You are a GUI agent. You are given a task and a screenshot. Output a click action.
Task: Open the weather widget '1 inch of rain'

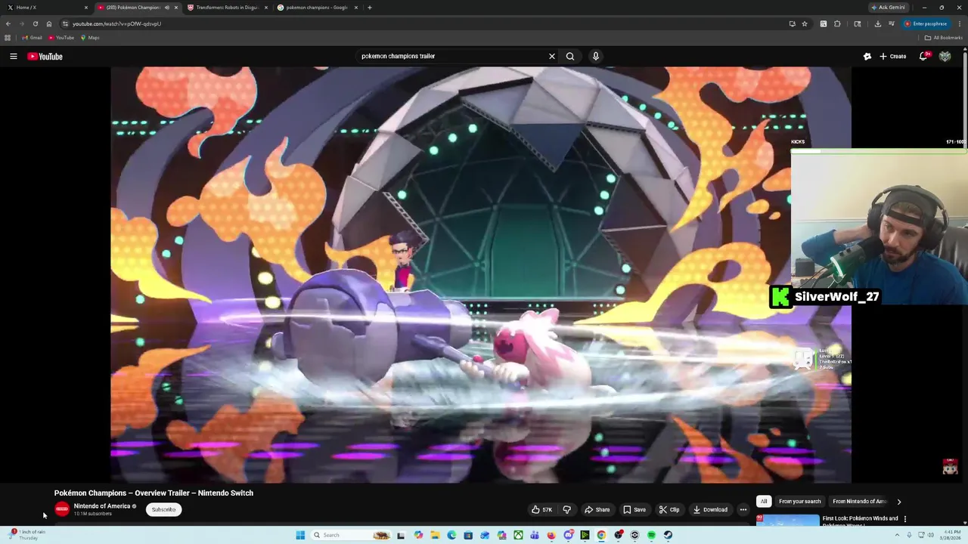tap(27, 535)
